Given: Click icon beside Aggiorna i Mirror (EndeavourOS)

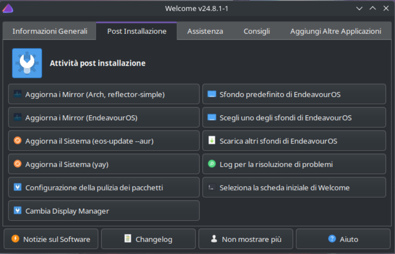Looking at the screenshot, I should coord(17,117).
